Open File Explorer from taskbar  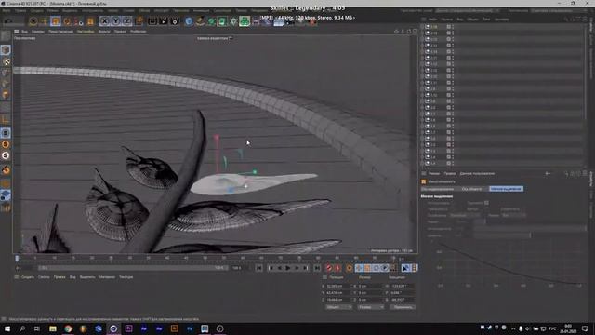(x=53, y=328)
